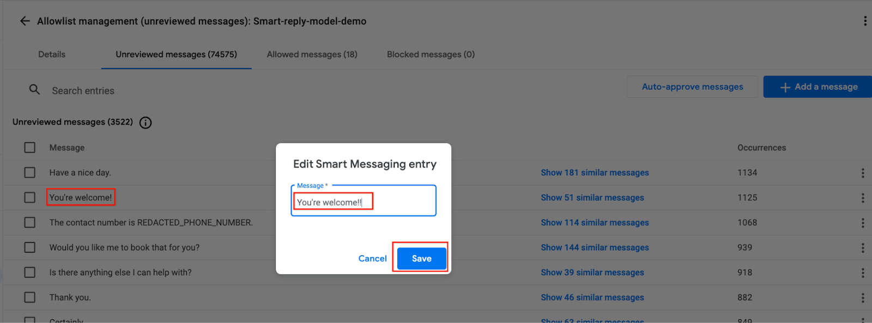872x323 pixels.
Task: Open three-dot menu for "Thank you." row
Action: (863, 298)
